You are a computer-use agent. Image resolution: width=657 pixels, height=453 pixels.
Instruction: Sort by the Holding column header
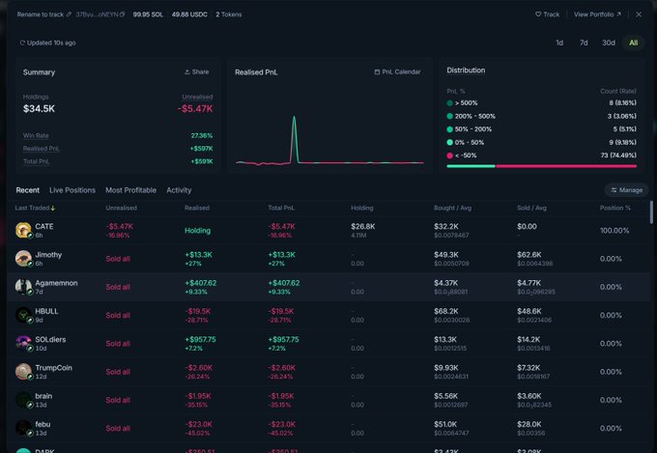coord(362,208)
